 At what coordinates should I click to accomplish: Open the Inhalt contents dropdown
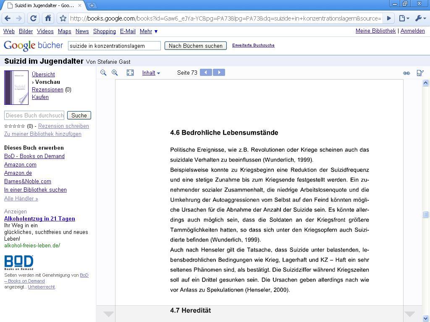click(x=151, y=73)
